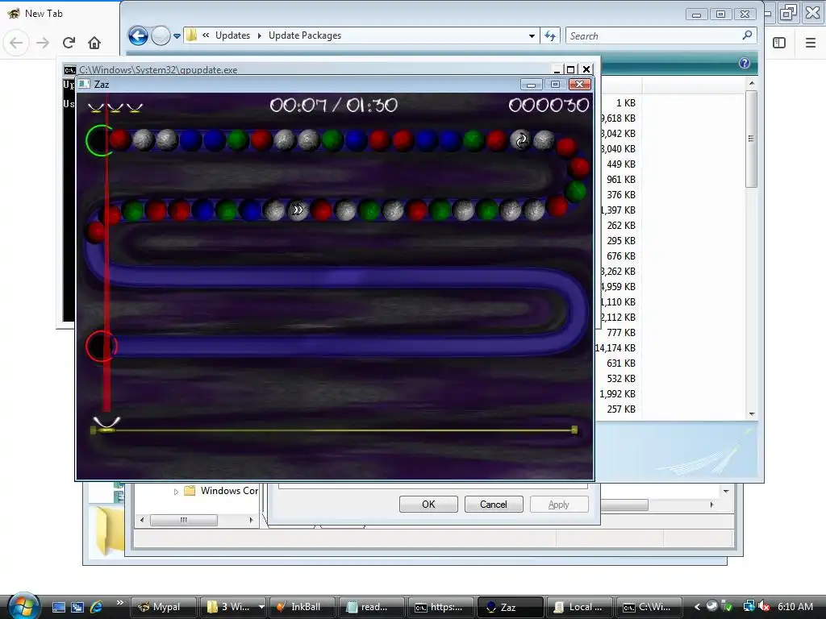
Task: Expand the Windows Cor tree node
Action: pos(176,492)
